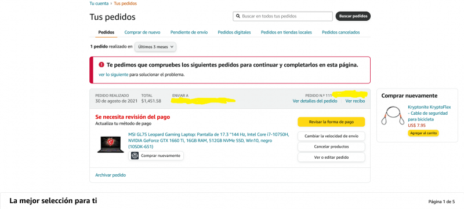The height and width of the screenshot is (209, 464).
Task: Open the Kryptonite cable product image
Action: (x=393, y=115)
